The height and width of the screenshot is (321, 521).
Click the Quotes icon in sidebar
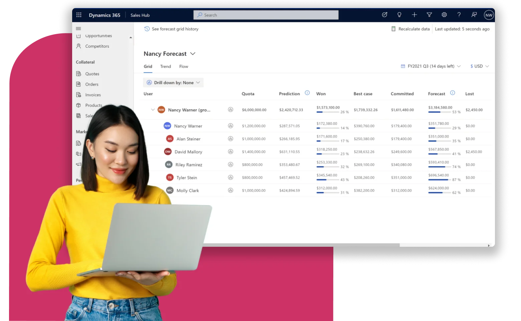click(78, 74)
